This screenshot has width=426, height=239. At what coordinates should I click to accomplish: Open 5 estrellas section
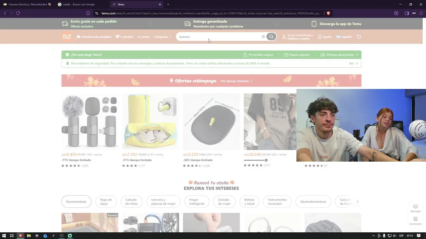tap(124, 37)
